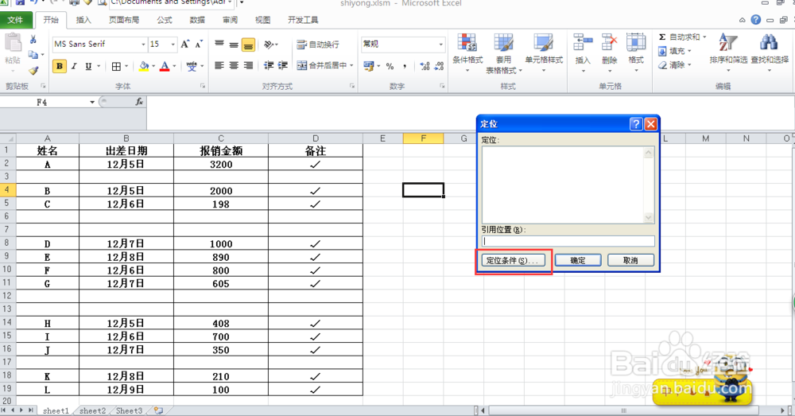Screen dimensions: 795x416
Task: Apply the red font color A
Action: 165,66
